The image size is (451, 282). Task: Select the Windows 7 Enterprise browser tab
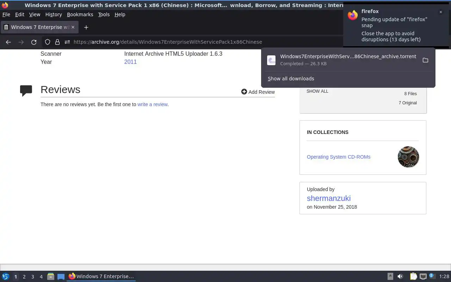click(39, 27)
